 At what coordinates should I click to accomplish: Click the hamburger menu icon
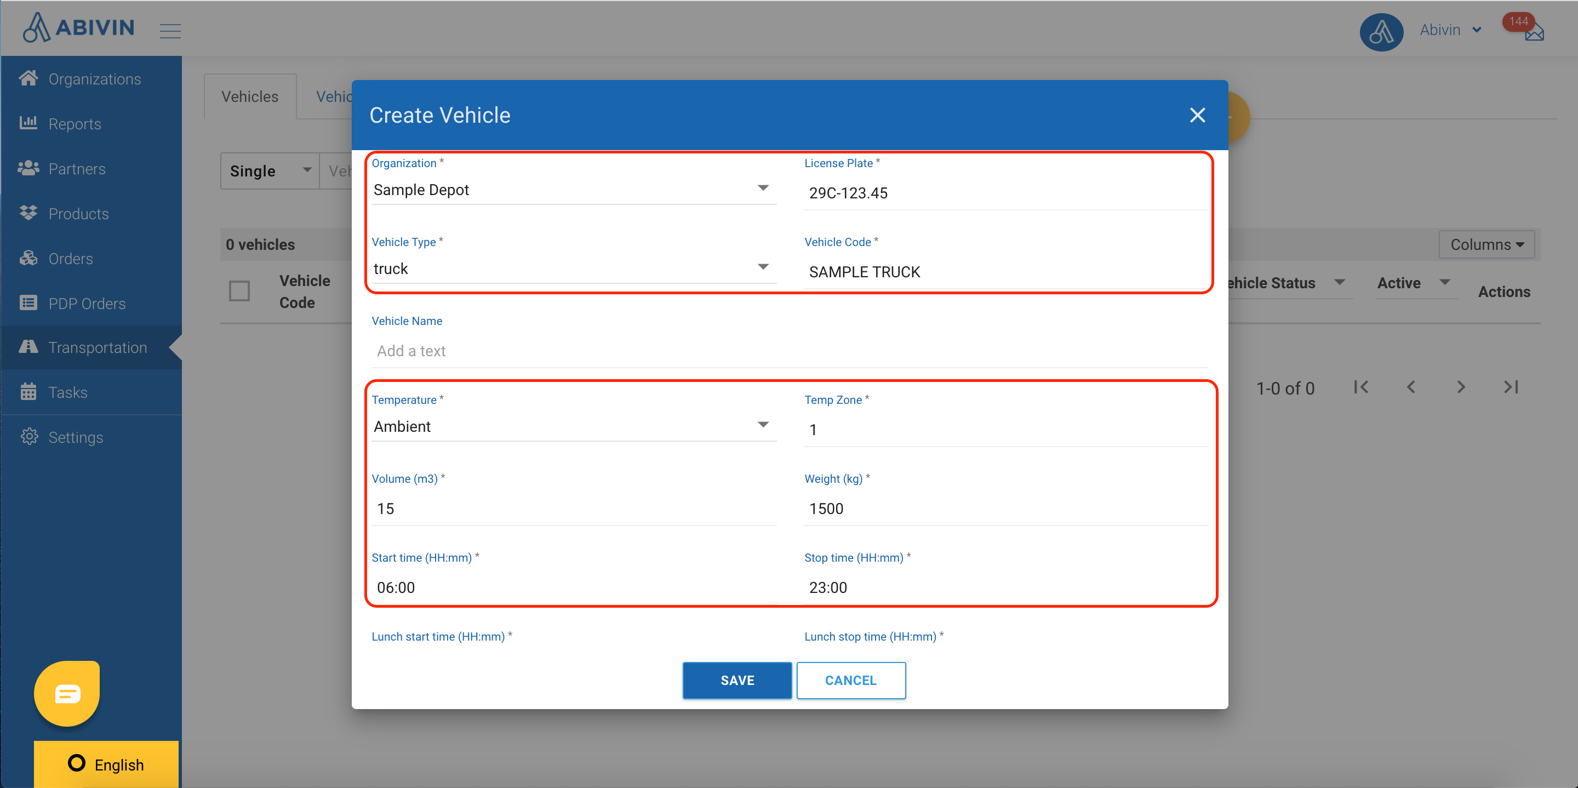pos(170,31)
